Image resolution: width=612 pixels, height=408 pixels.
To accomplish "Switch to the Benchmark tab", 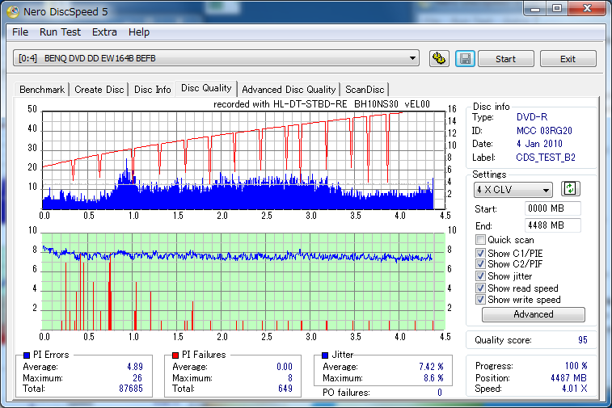I will click(x=42, y=90).
